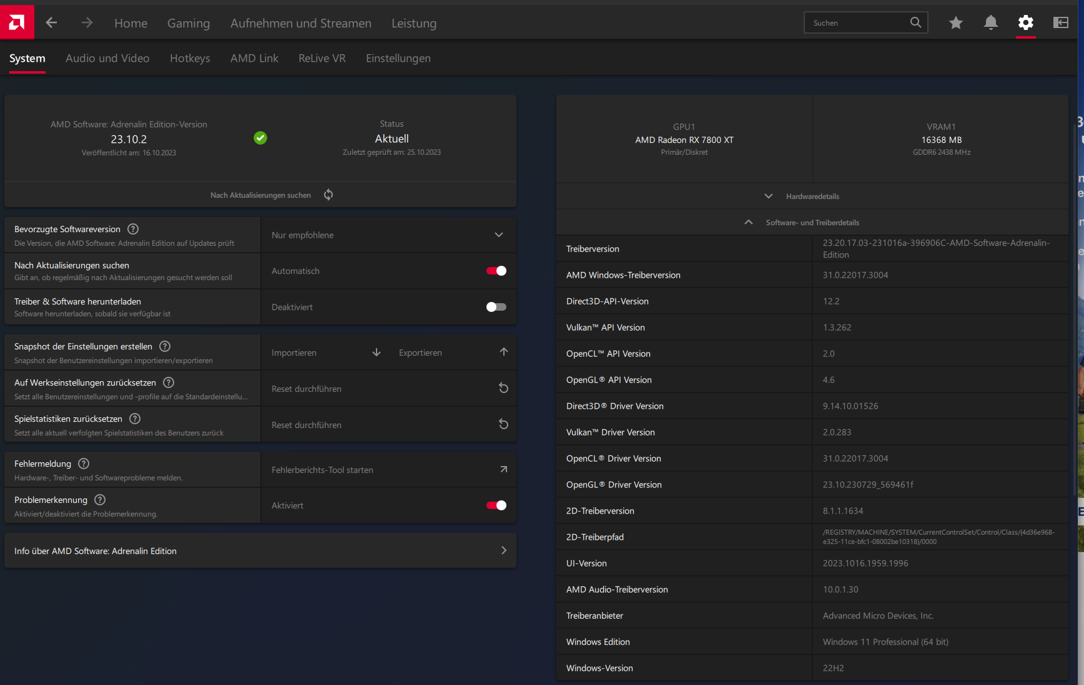The height and width of the screenshot is (685, 1084).
Task: Click help icon next to Bevorzugte Softwareversion
Action: tap(133, 229)
